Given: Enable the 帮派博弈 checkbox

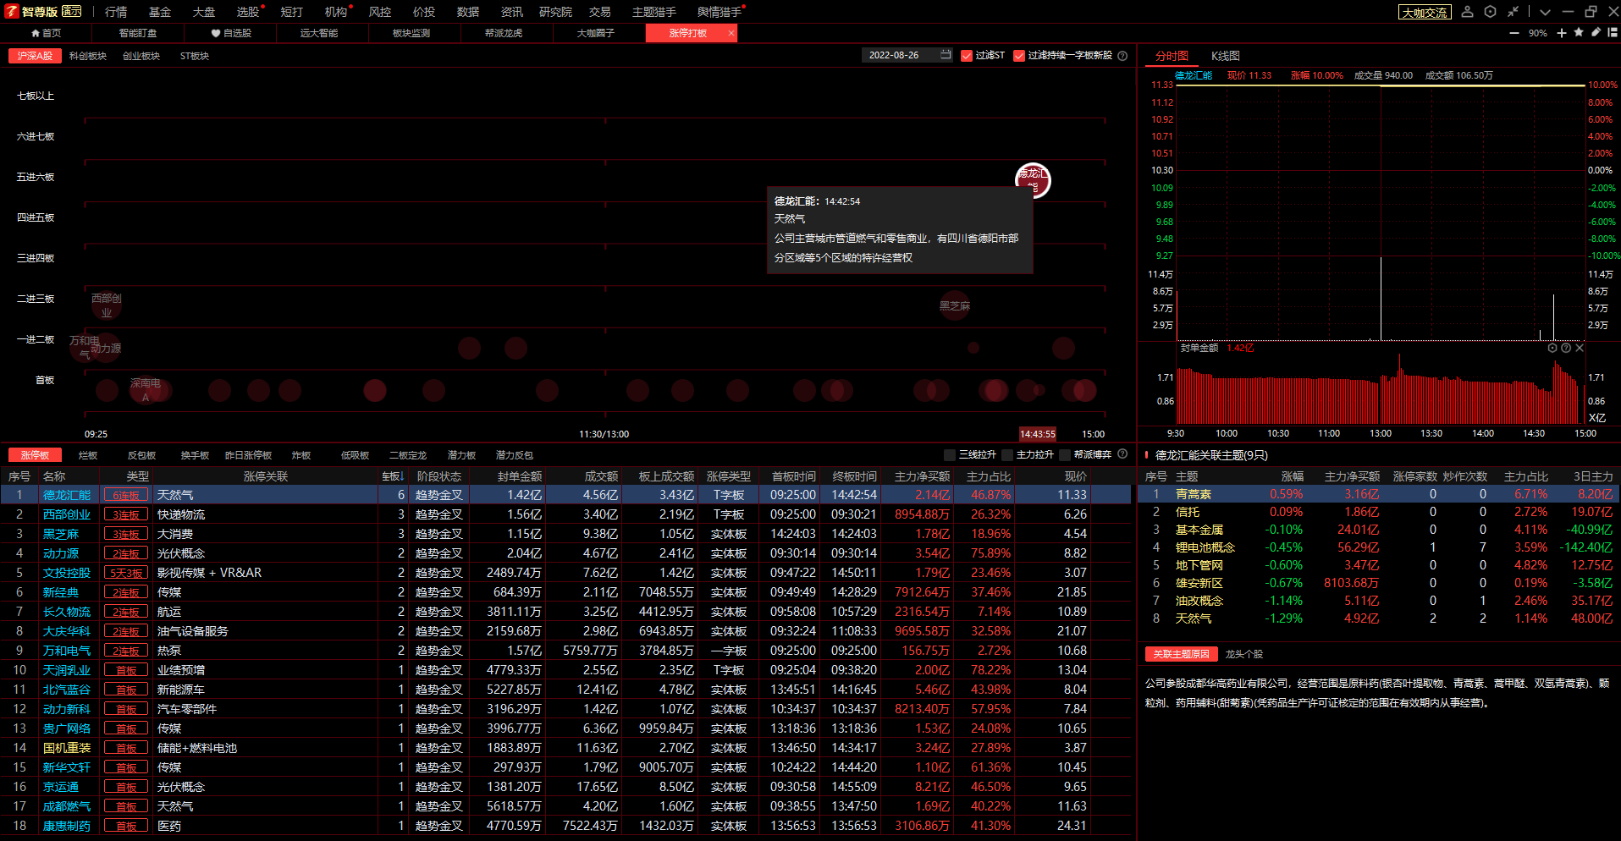Looking at the screenshot, I should (1065, 455).
